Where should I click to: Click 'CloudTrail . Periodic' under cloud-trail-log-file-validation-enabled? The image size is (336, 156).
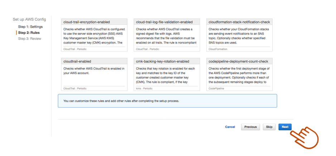(148, 49)
